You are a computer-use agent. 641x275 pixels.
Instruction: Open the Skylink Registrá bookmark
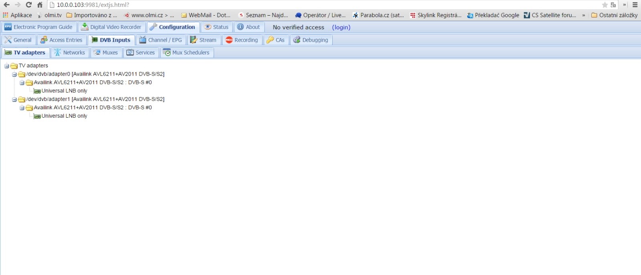(x=436, y=15)
